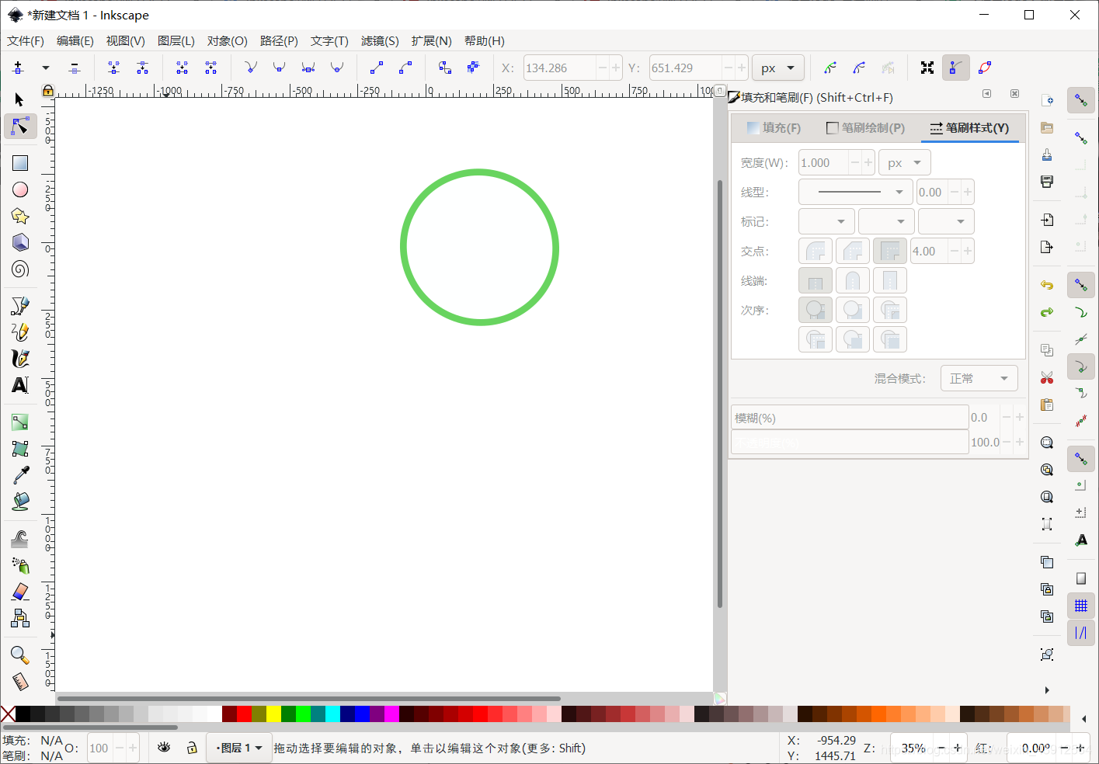Open the start marker dropdown
Viewport: 1099px width, 764px height.
point(826,221)
